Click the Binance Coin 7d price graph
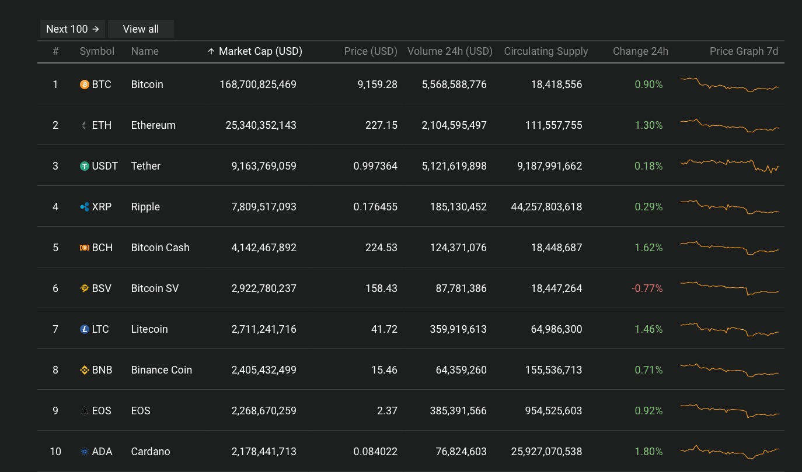 [x=730, y=370]
